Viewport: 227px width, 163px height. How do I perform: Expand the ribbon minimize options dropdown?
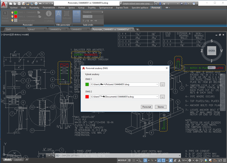click(x=169, y=8)
